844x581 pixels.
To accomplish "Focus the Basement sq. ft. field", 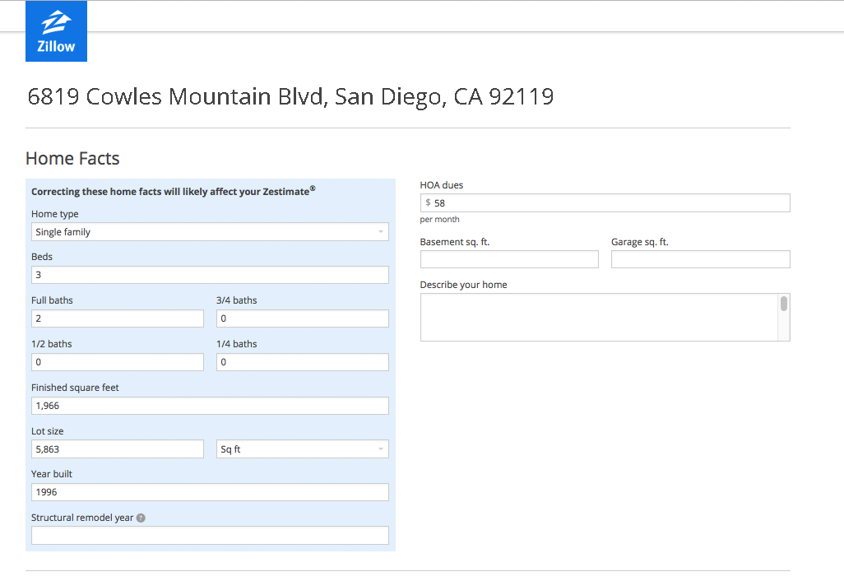I will [509, 260].
